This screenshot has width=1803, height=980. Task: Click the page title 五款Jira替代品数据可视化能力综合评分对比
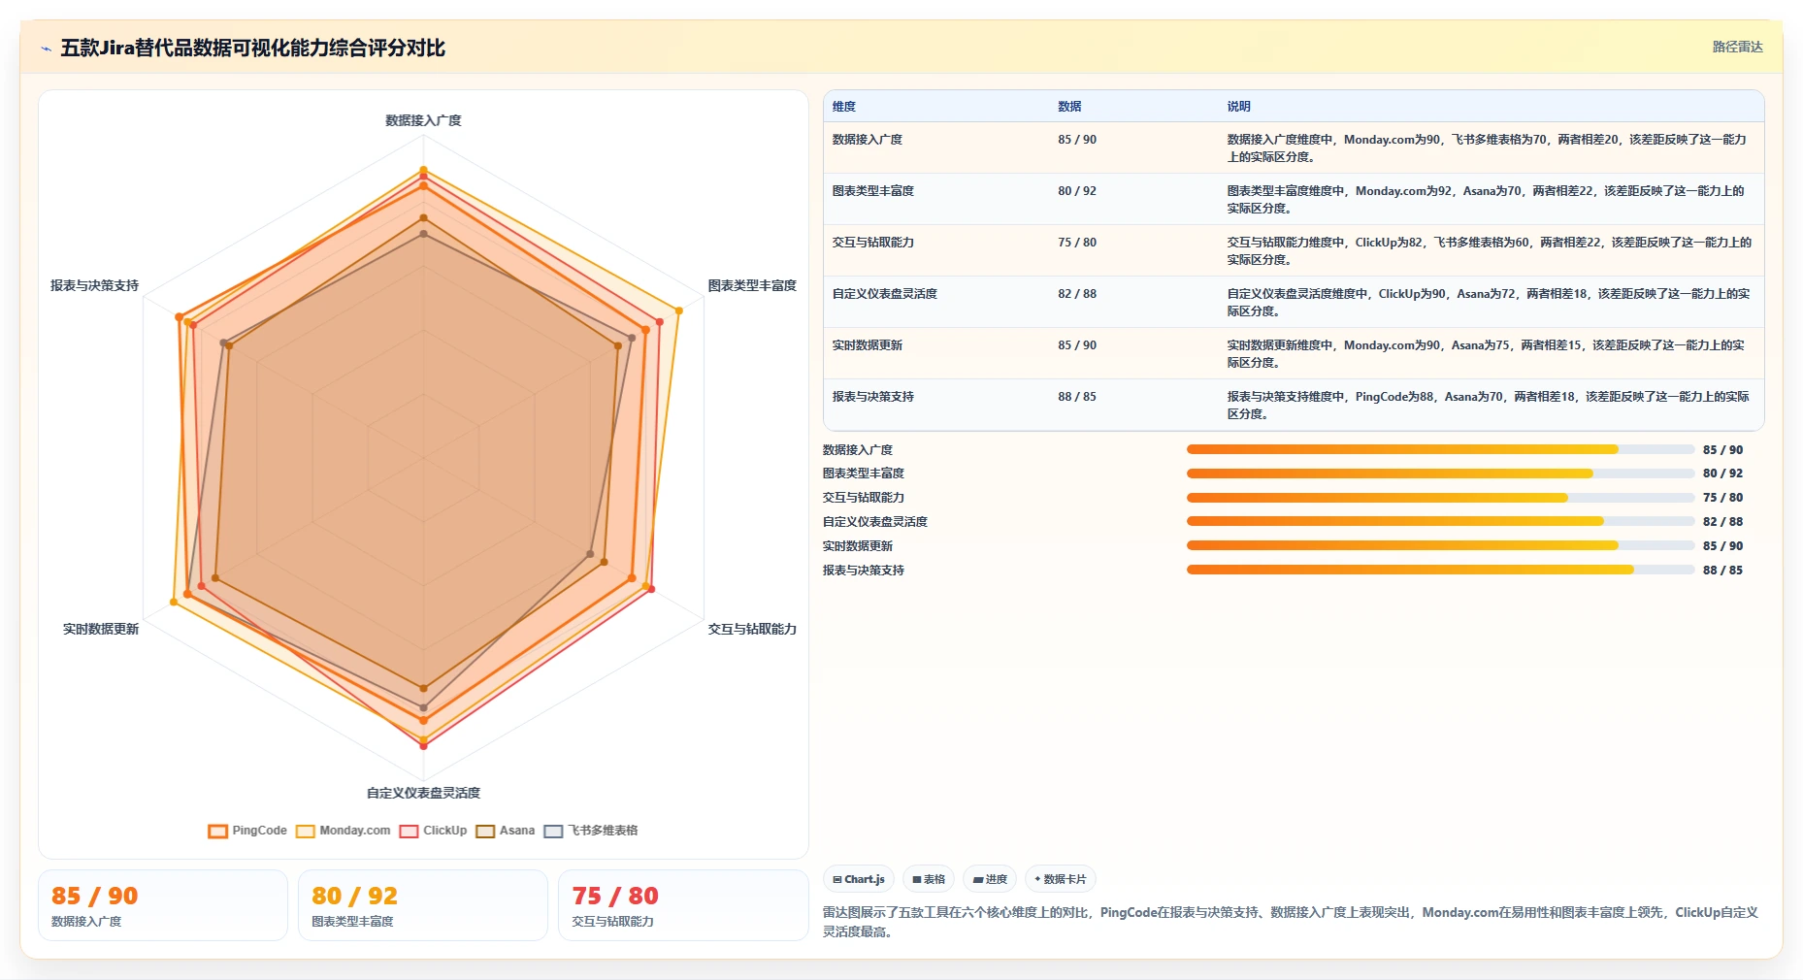[252, 48]
